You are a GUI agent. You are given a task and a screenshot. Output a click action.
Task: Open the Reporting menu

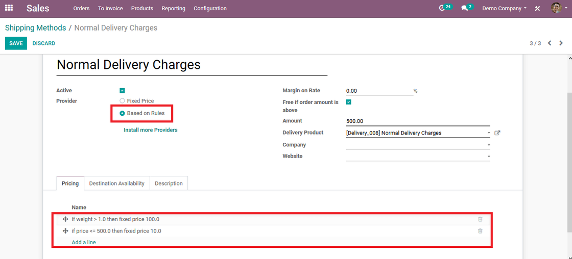[x=173, y=8]
